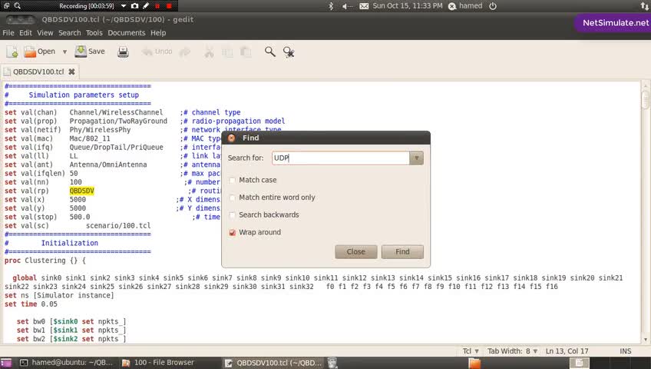This screenshot has width=651, height=369.
Task: Click the Find magnifier toolbar icon
Action: click(x=270, y=52)
